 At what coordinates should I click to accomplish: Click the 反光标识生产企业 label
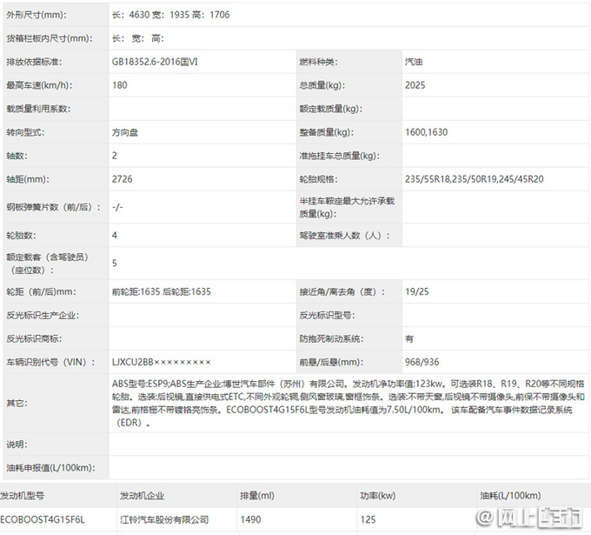point(43,316)
